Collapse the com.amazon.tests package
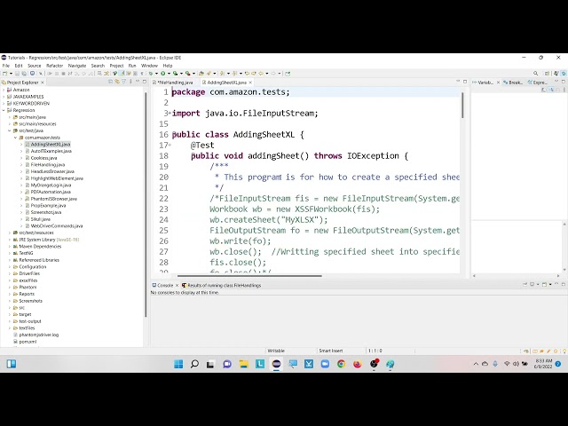568x426 pixels. click(x=16, y=138)
